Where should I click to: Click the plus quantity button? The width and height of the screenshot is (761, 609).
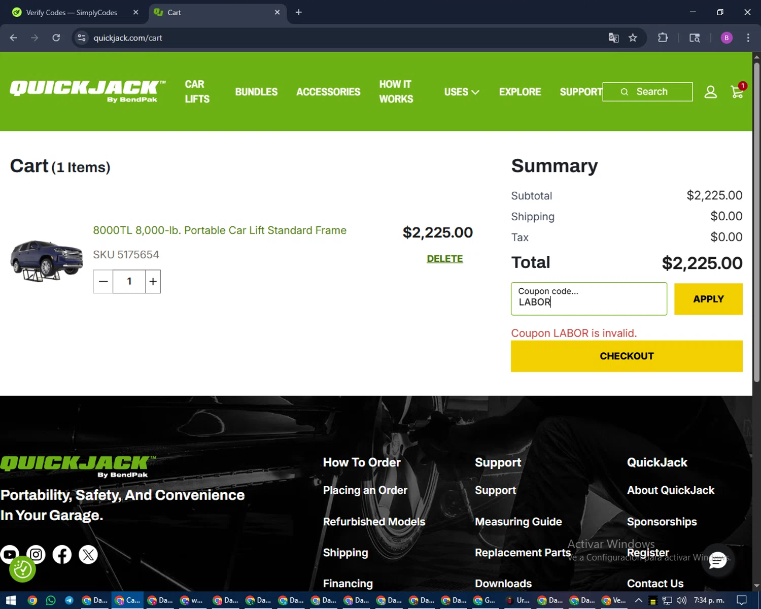tap(153, 281)
